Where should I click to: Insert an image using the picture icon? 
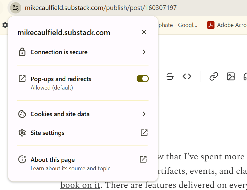point(231,76)
